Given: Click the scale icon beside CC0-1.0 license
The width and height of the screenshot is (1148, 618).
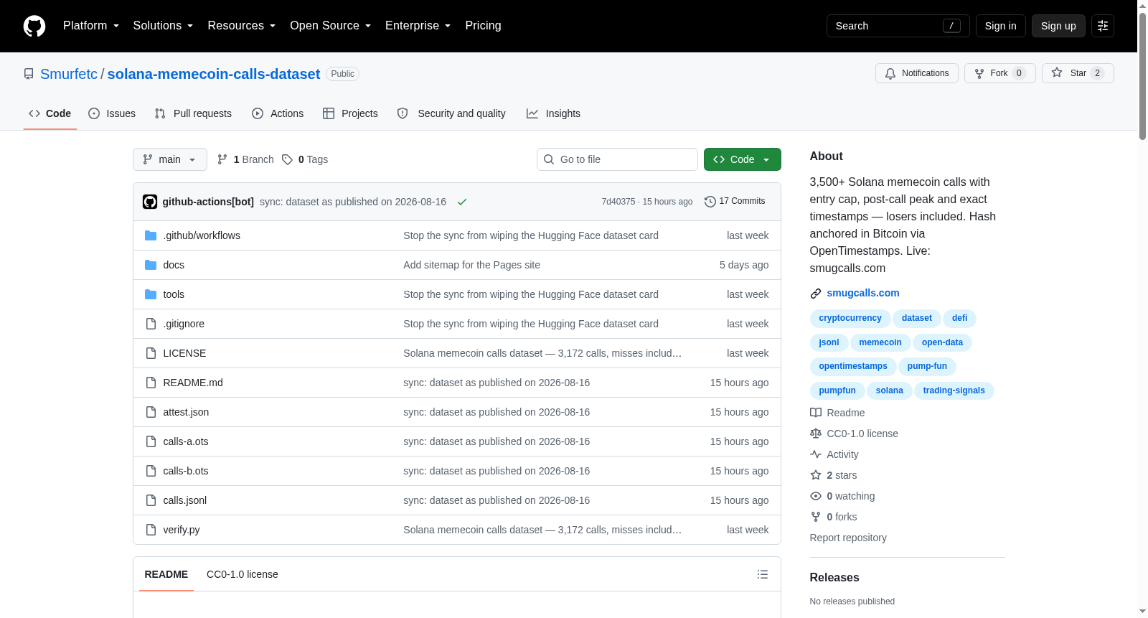Looking at the screenshot, I should click(x=816, y=434).
